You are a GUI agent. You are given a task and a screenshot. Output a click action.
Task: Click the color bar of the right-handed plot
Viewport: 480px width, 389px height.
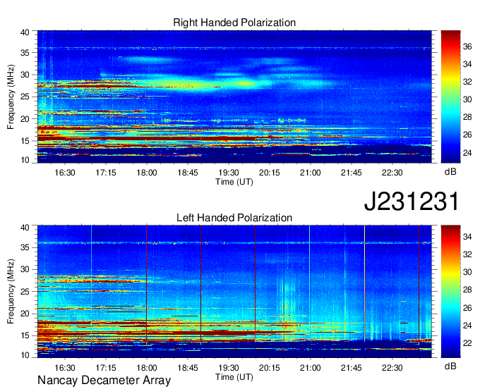pos(450,97)
